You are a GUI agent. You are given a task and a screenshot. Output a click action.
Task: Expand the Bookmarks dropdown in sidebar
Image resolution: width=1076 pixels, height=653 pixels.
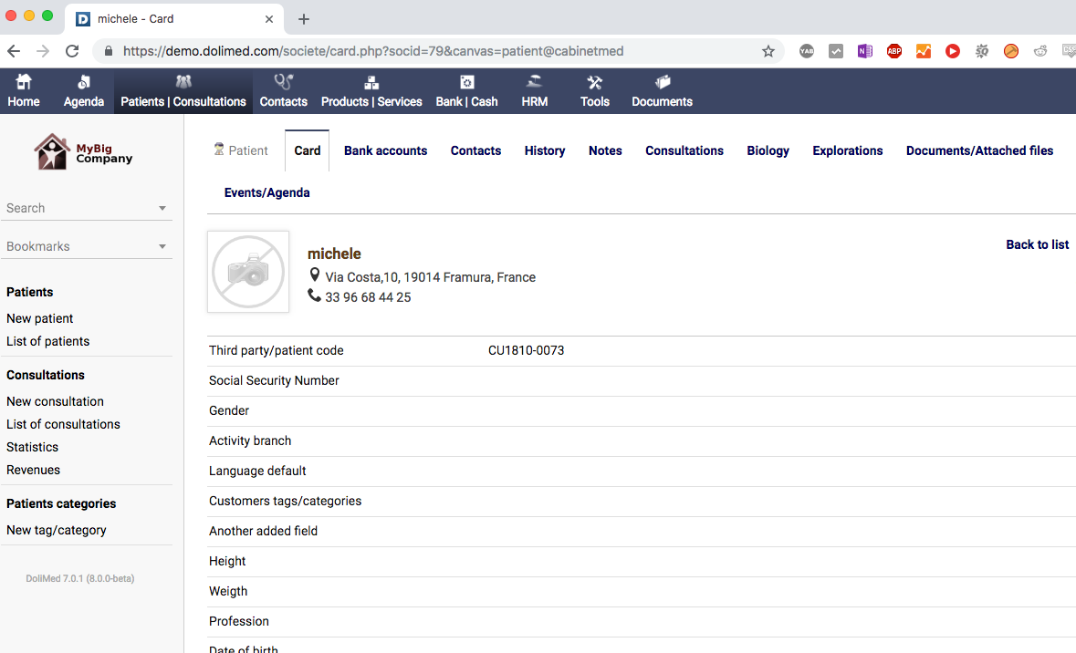pyautogui.click(x=162, y=247)
